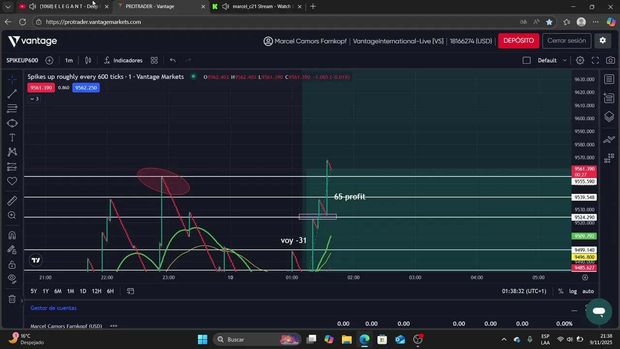Open the double-wave line icon in right sidebar

pos(609,140)
